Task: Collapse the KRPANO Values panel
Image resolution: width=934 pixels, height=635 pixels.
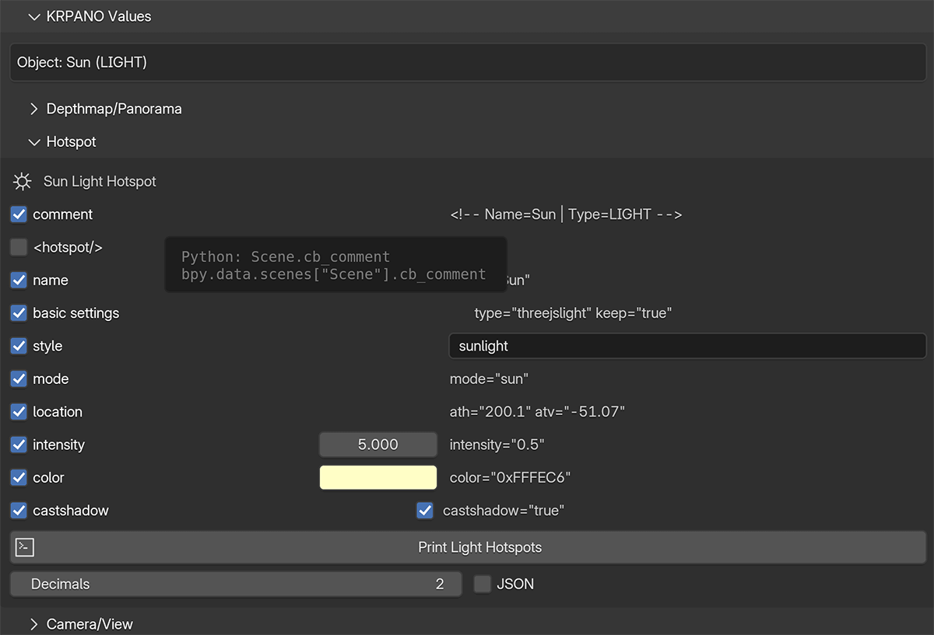Action: (x=33, y=16)
